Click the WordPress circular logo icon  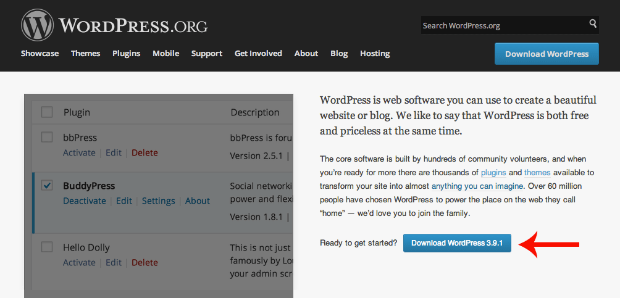click(37, 25)
